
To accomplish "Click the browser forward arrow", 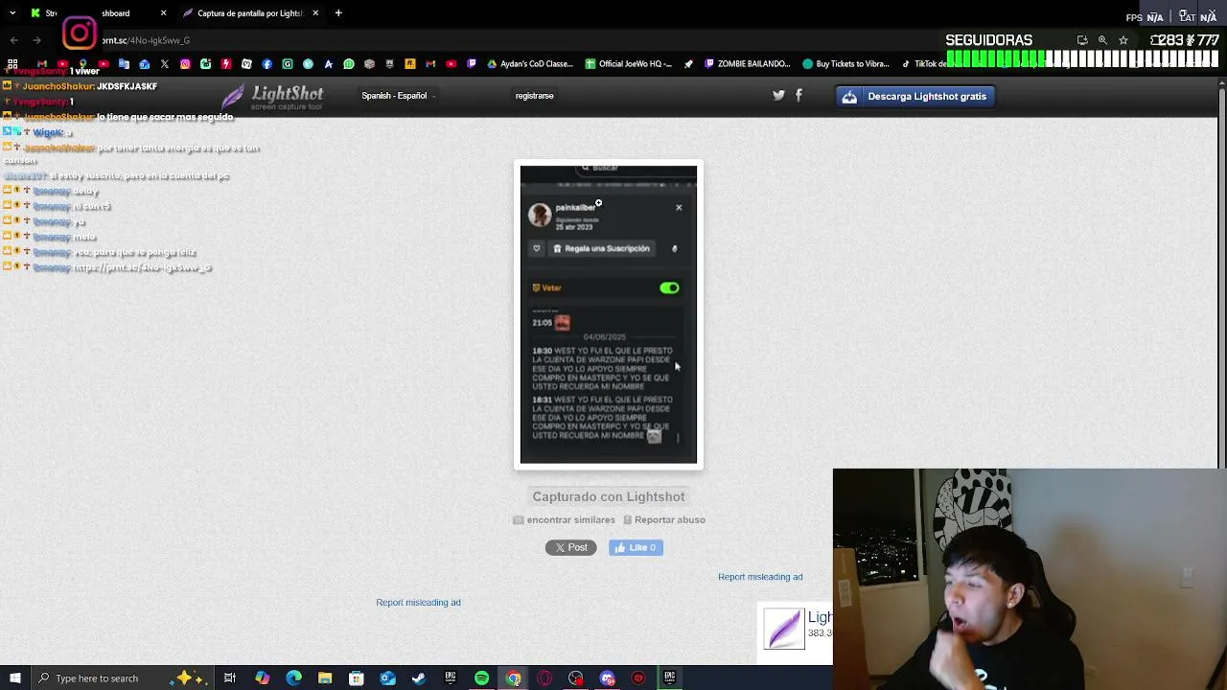I will (36, 40).
